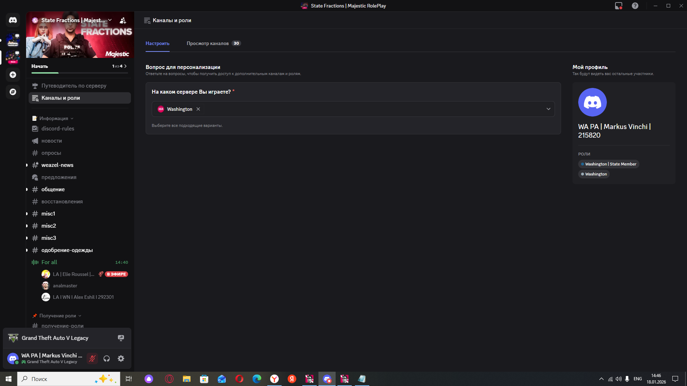Open the help question mark icon

tap(635, 6)
